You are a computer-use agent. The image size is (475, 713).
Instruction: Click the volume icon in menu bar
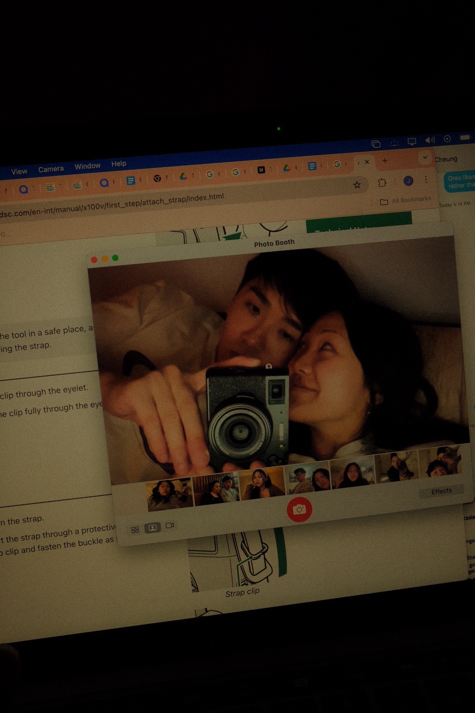point(430,140)
